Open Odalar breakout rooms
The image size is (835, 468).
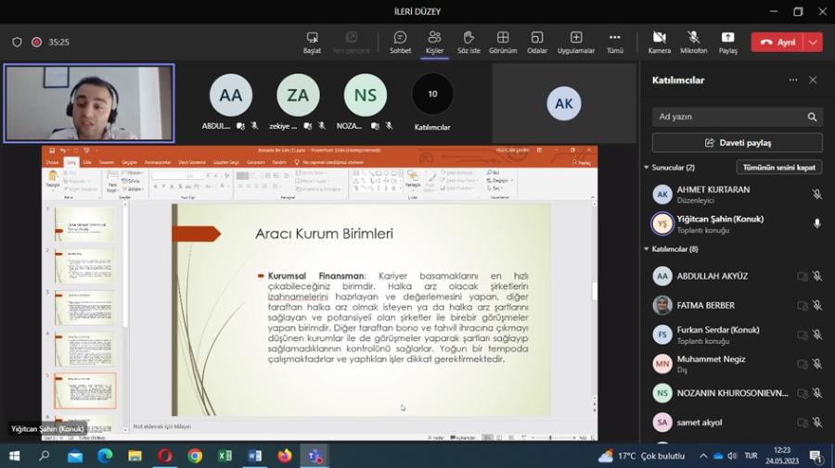pyautogui.click(x=537, y=42)
